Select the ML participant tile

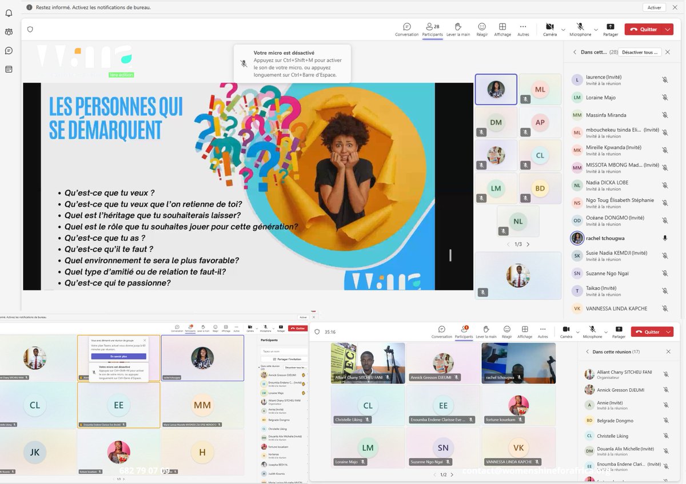coord(540,90)
